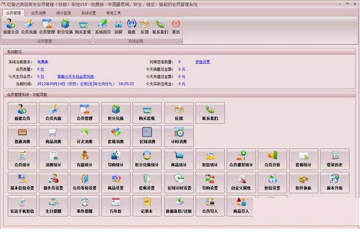Open 导购统计 in the navigation grid

click(x=116, y=159)
